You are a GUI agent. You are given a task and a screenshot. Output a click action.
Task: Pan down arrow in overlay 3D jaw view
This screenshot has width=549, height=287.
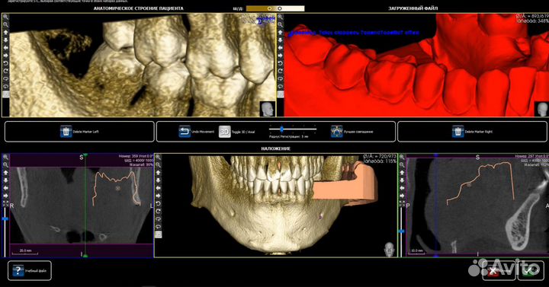click(x=159, y=180)
